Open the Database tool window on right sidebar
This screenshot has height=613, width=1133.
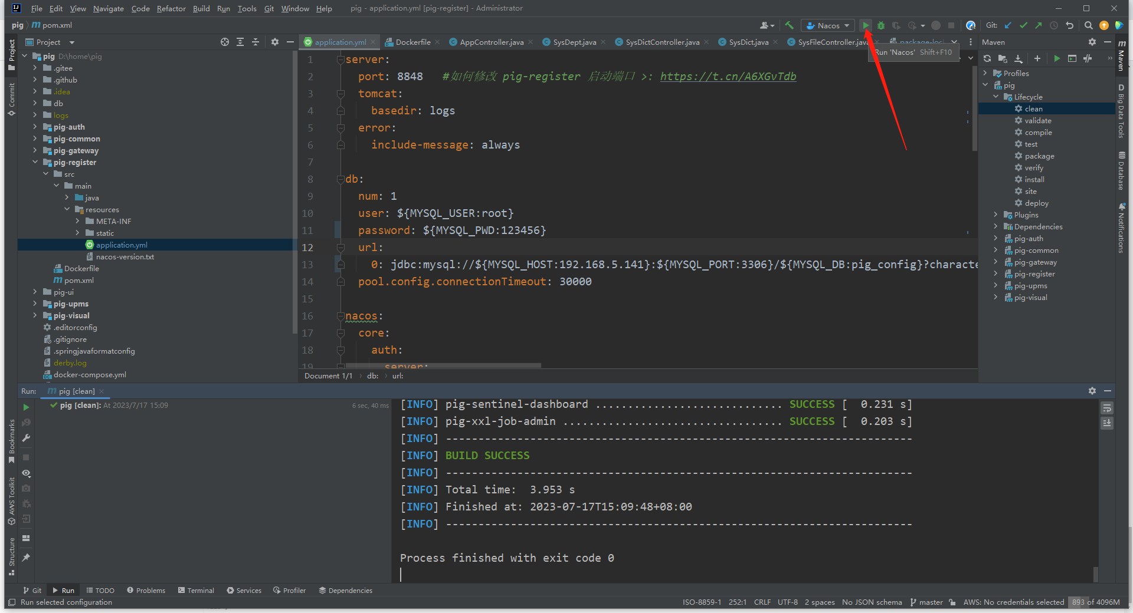1121,171
